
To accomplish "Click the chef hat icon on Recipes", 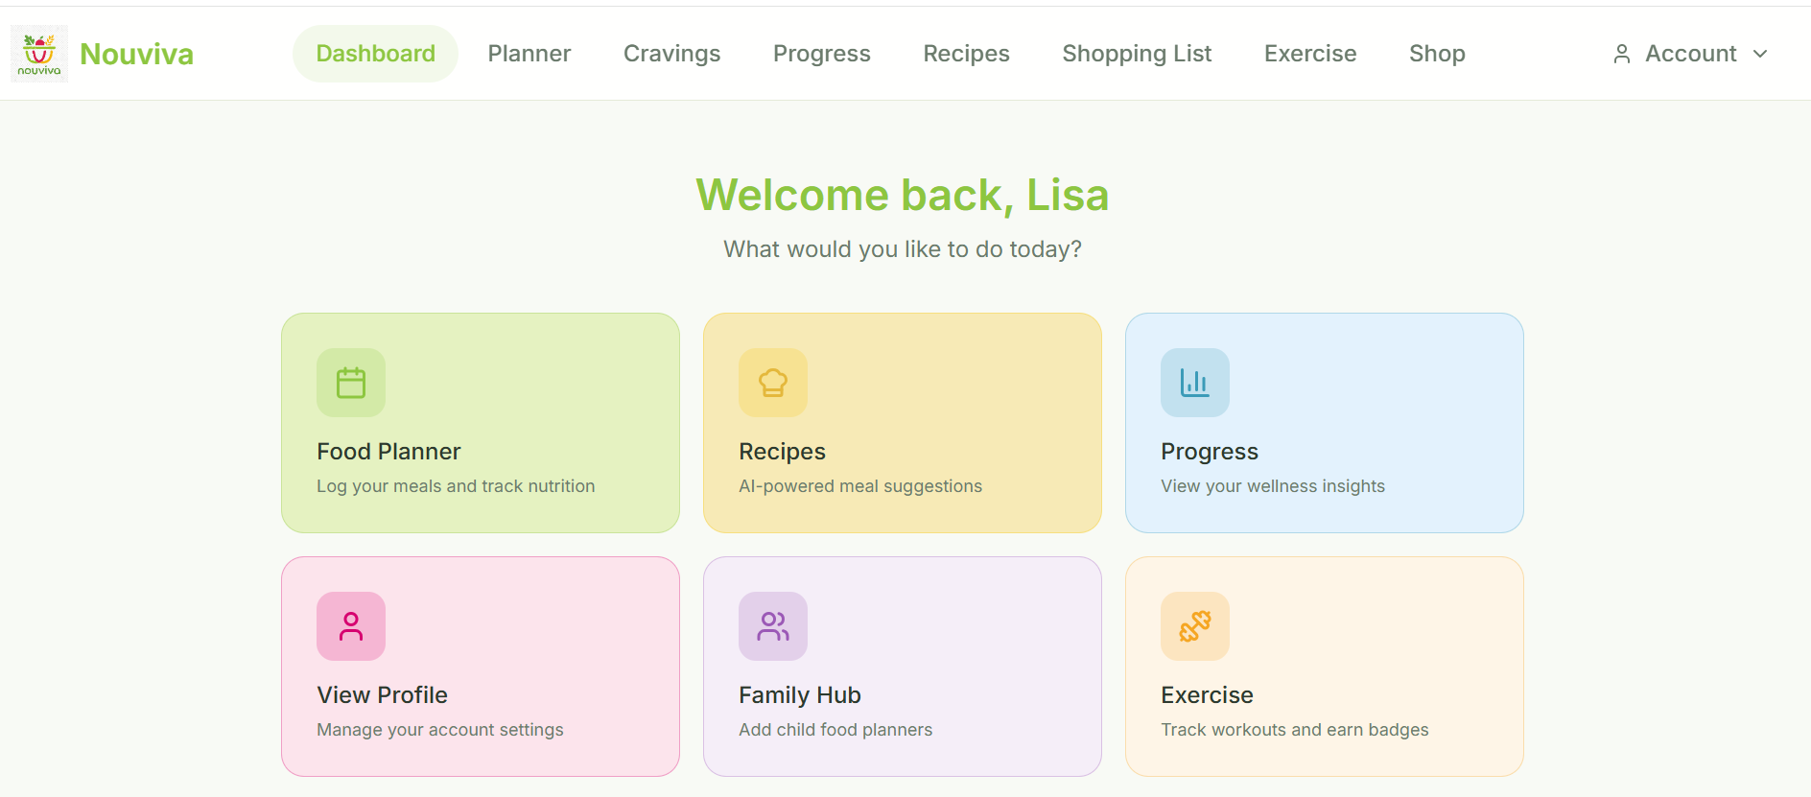I will tap(773, 383).
